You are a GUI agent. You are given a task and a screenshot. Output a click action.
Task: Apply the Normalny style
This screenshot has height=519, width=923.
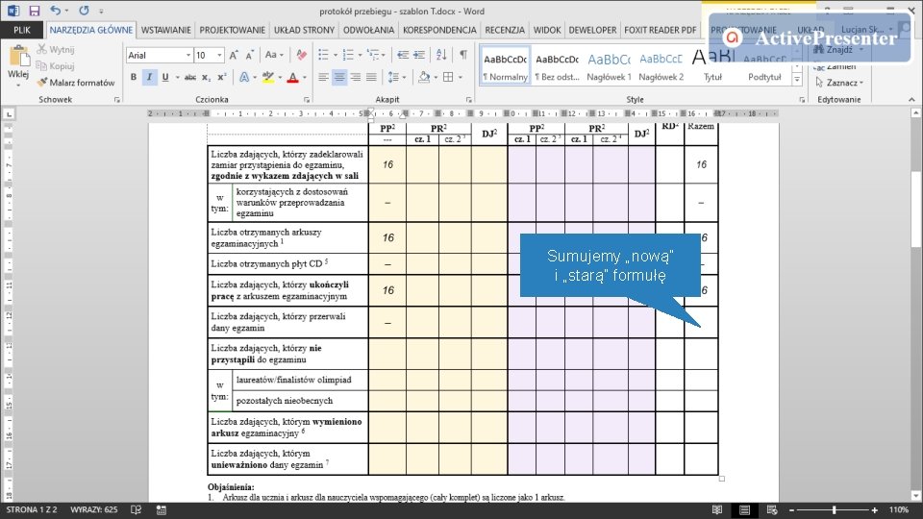tap(505, 65)
